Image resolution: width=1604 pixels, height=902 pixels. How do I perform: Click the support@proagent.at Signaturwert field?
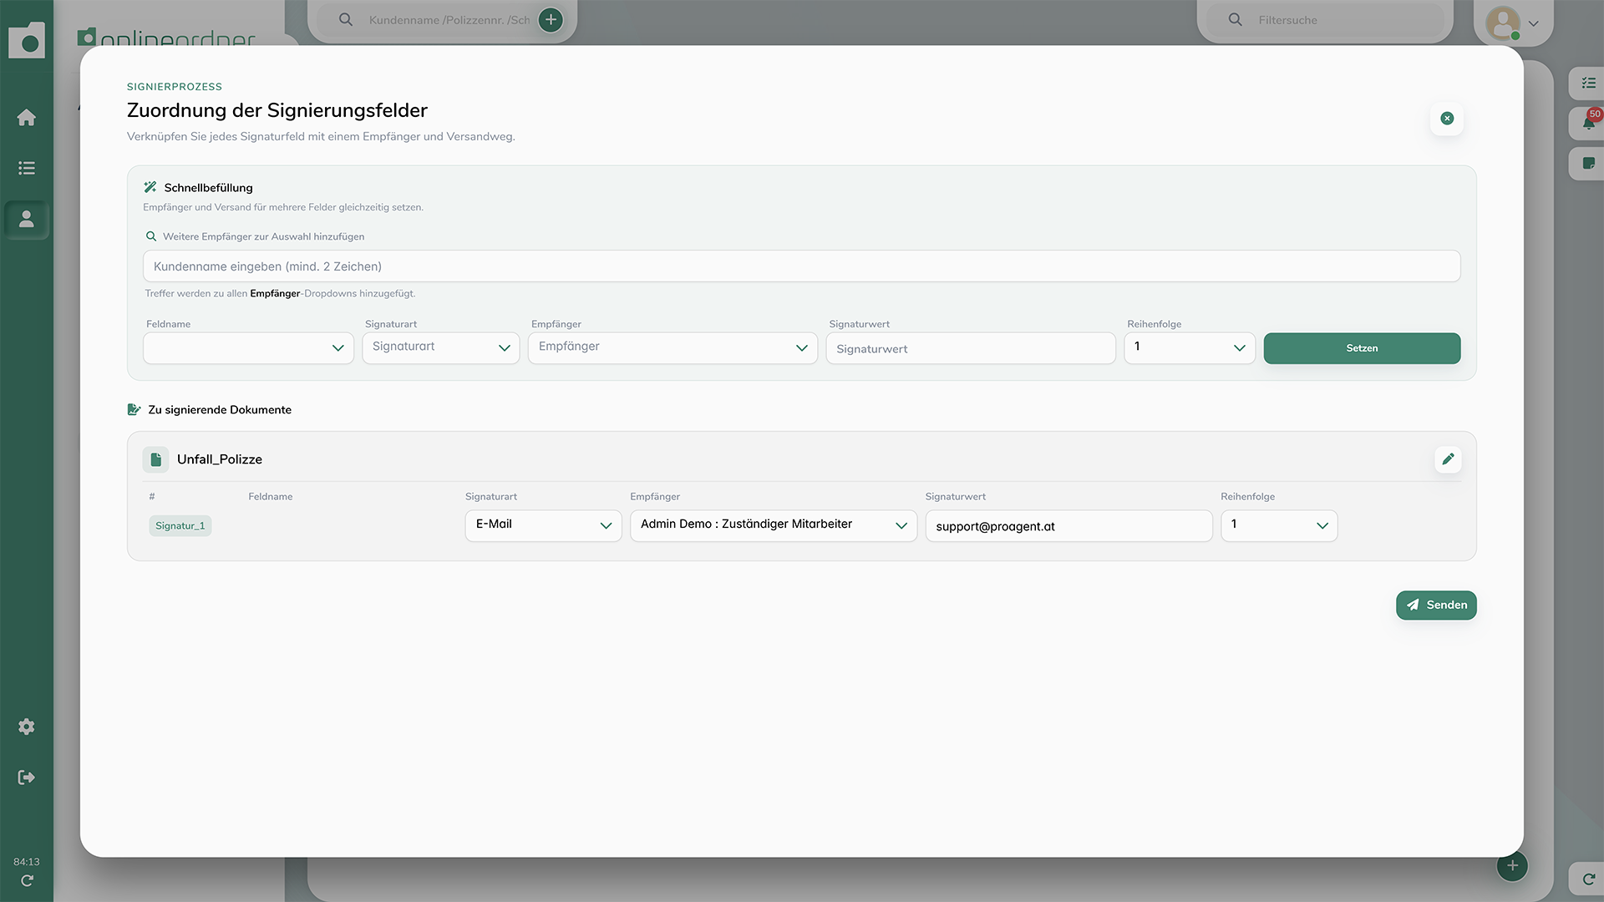coord(1068,525)
